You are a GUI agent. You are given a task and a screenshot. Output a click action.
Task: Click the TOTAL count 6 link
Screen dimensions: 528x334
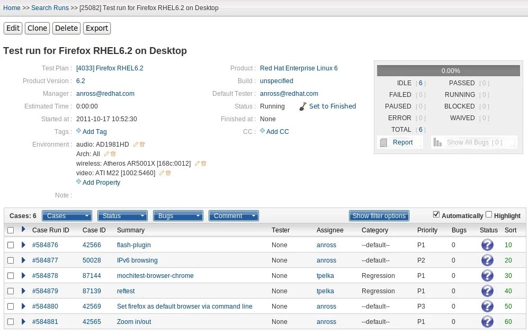point(420,130)
